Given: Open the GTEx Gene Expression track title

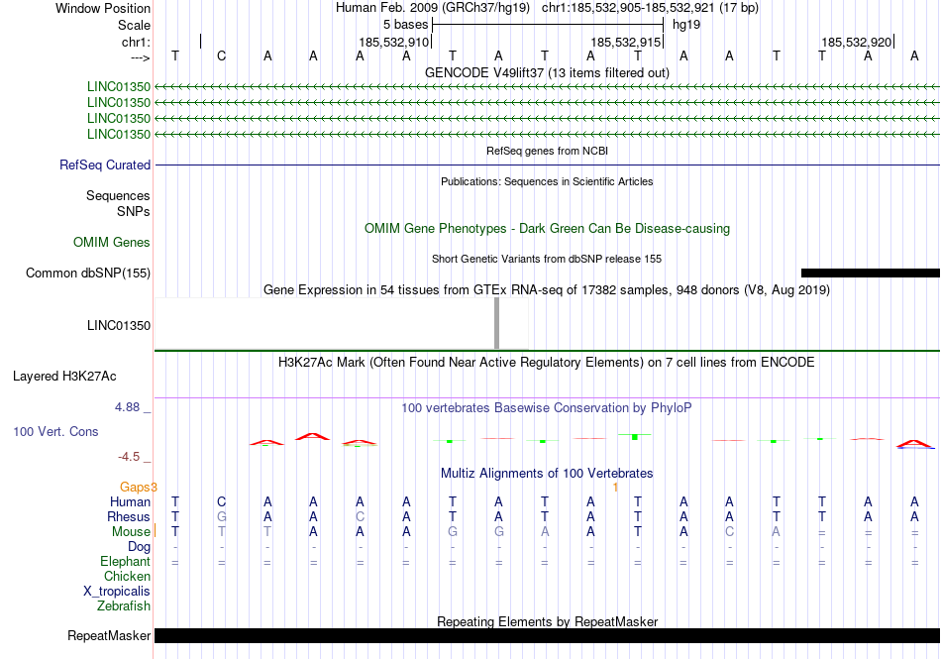Looking at the screenshot, I should tap(547, 290).
